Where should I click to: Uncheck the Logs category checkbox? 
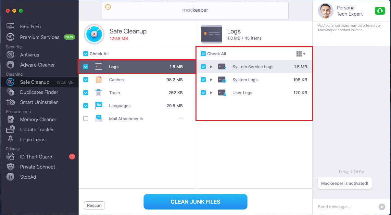tap(86, 67)
